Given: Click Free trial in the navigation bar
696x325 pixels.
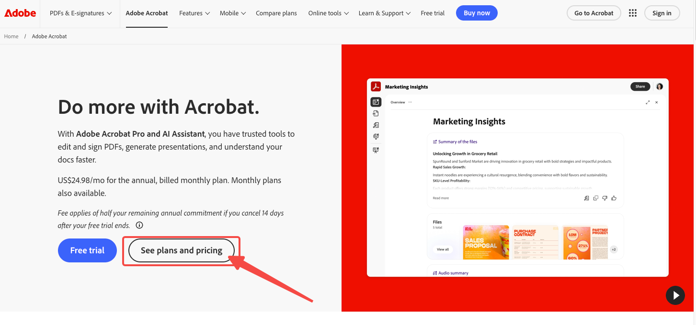Looking at the screenshot, I should [433, 13].
